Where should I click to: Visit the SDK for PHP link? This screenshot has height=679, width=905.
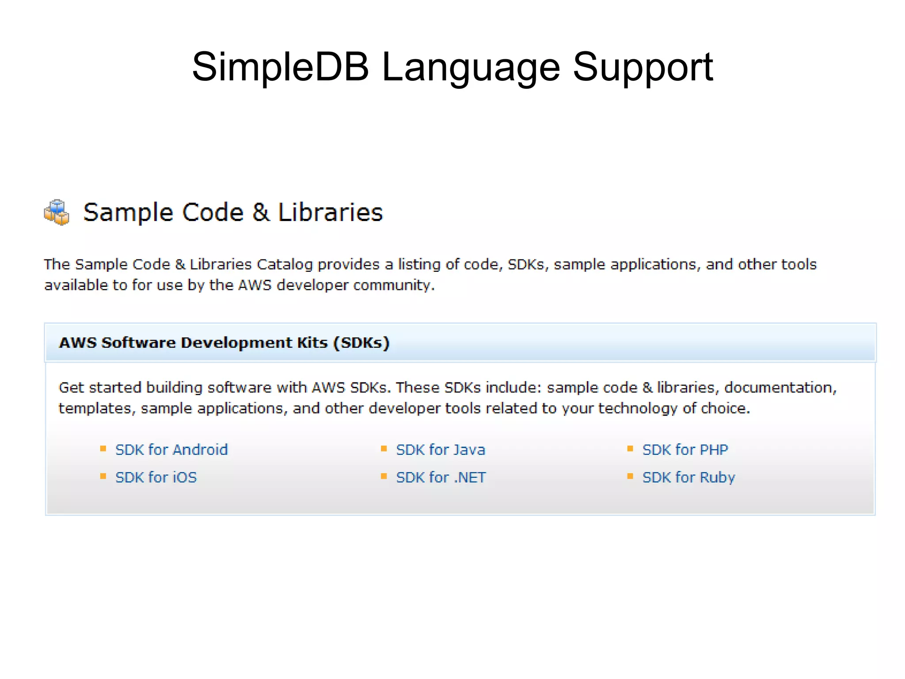click(x=685, y=450)
